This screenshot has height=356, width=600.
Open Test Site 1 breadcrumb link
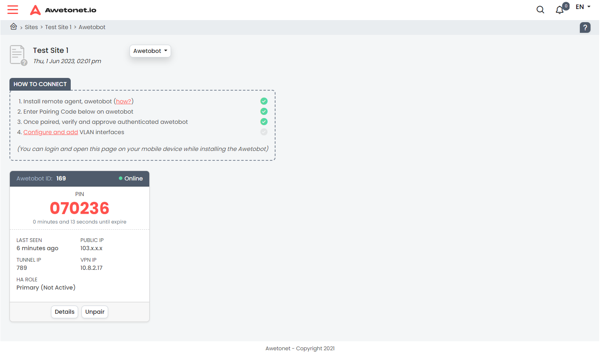(58, 27)
